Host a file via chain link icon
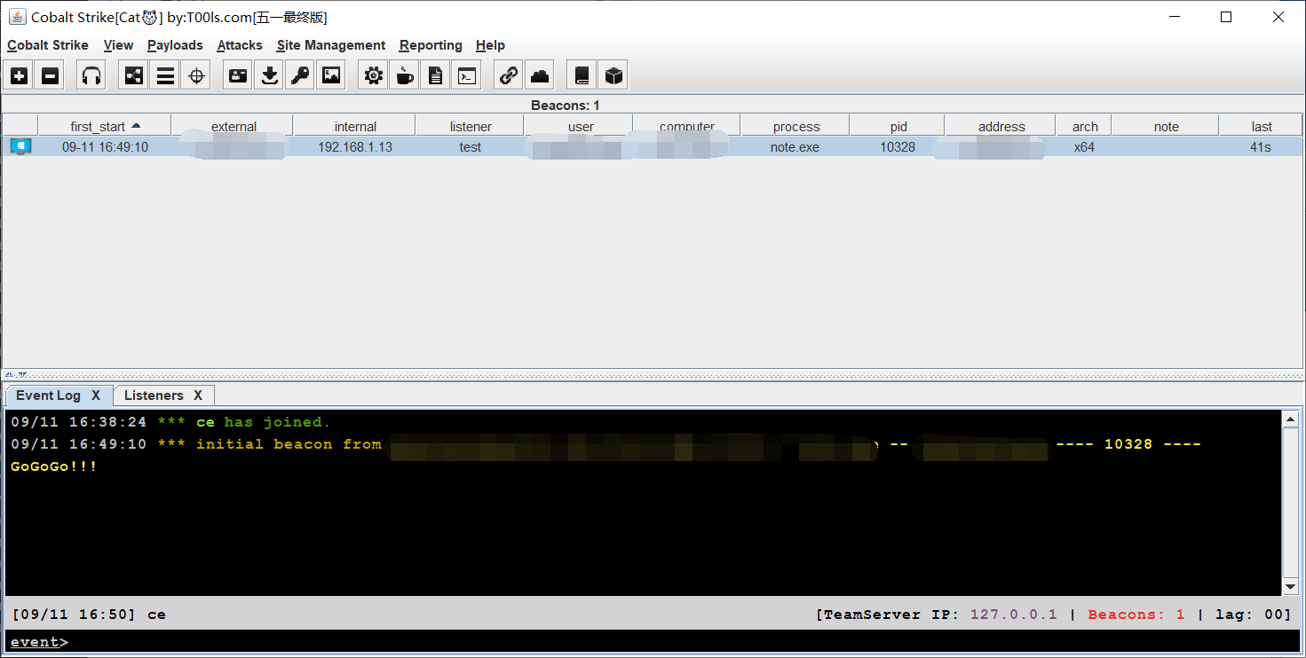This screenshot has width=1306, height=658. pyautogui.click(x=508, y=76)
